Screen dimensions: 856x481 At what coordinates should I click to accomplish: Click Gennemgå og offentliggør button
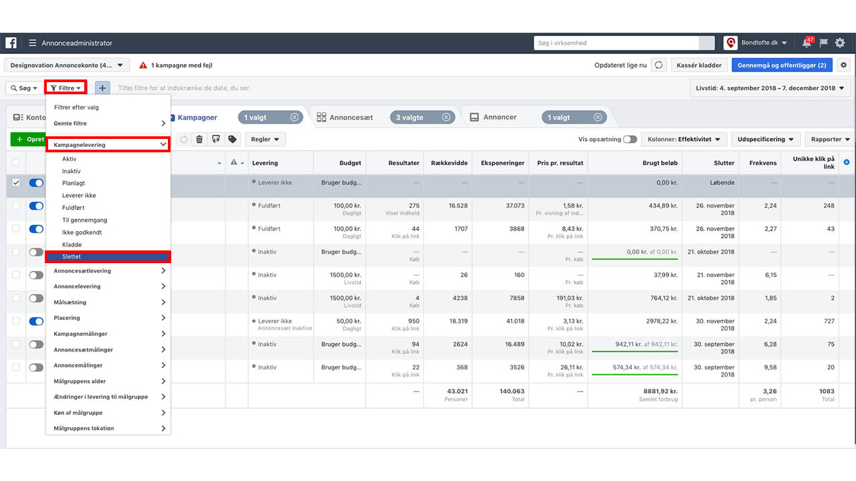[782, 65]
